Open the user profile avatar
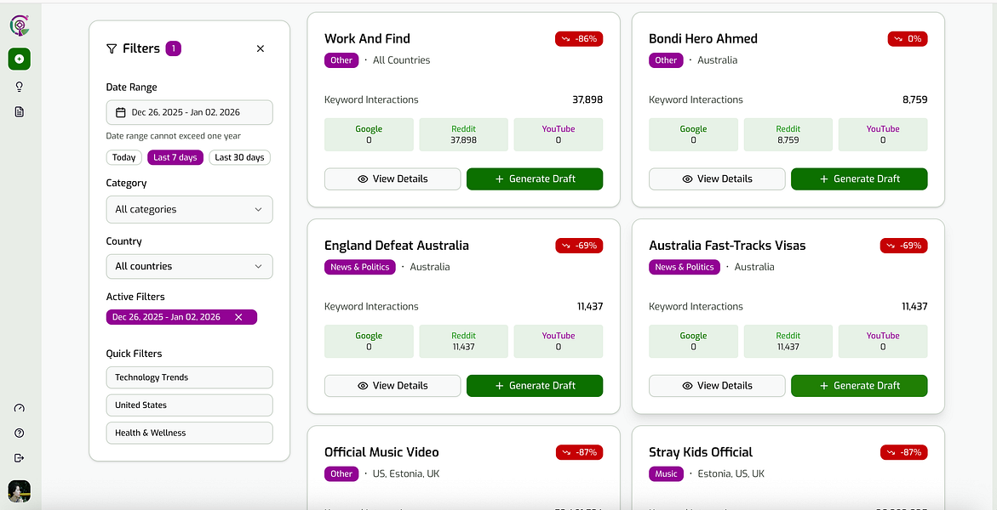This screenshot has height=510, width=997. (x=20, y=490)
